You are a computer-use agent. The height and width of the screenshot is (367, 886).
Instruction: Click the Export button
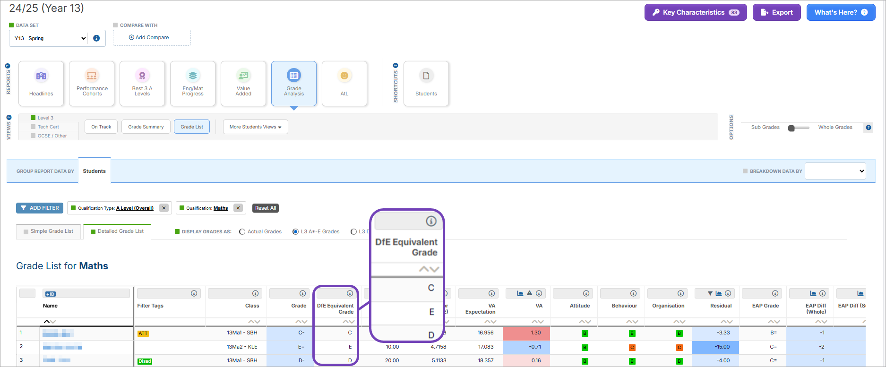(x=776, y=13)
